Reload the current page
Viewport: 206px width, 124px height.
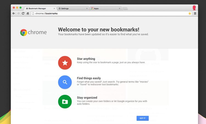pos(23,13)
